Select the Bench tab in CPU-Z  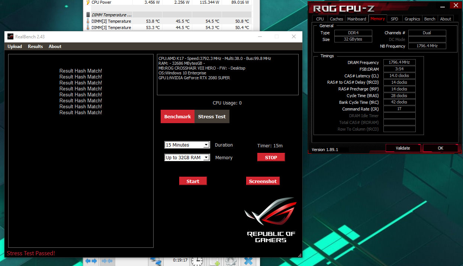(x=430, y=19)
